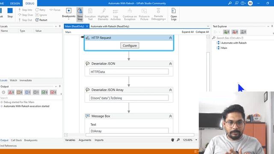Image resolution: width=274 pixels, height=154 pixels.
Task: Click Restart in the debug ribbon
Action: point(41,20)
